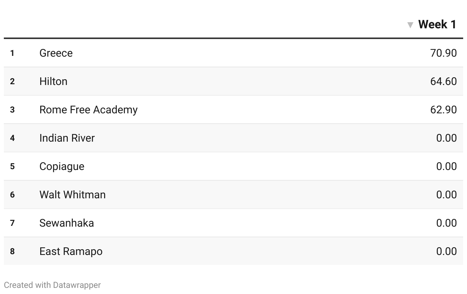Image resolution: width=467 pixels, height=294 pixels.
Task: Click the Sewanhaka team name
Action: coord(67,223)
